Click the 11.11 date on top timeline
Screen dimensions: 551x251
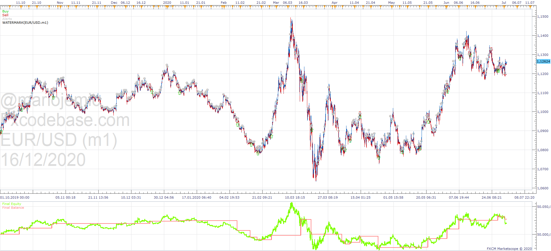pyautogui.click(x=76, y=3)
